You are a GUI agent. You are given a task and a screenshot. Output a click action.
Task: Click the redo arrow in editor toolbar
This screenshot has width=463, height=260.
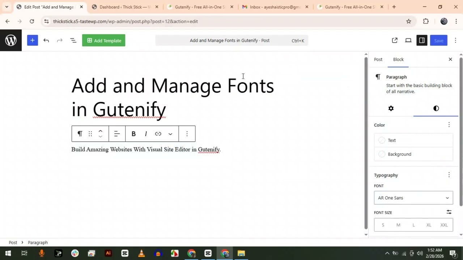(x=60, y=40)
